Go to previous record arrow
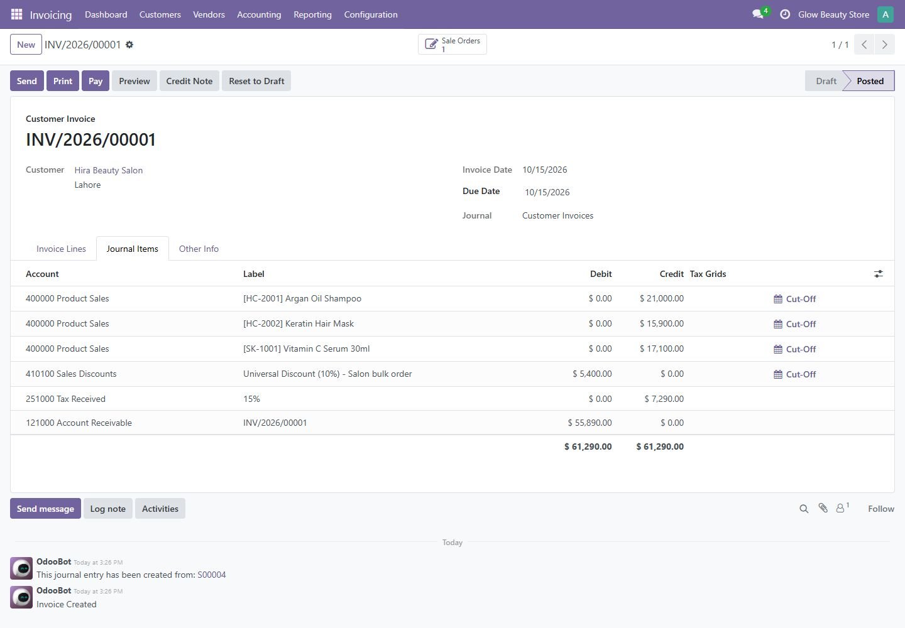 (865, 45)
